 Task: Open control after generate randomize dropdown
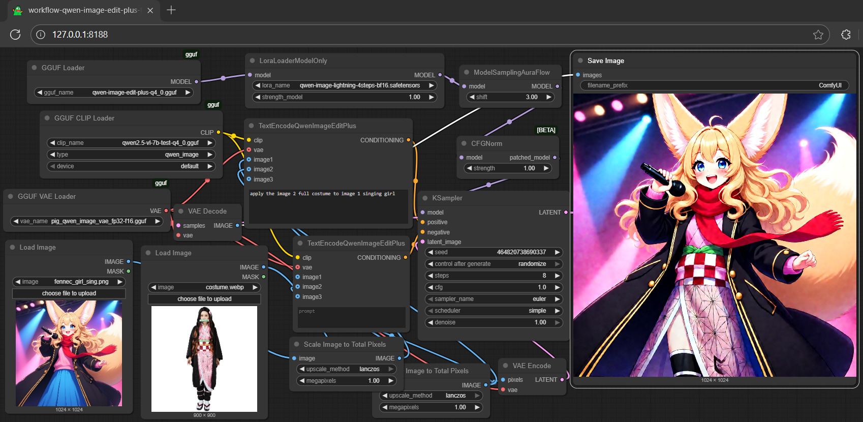[x=494, y=264]
